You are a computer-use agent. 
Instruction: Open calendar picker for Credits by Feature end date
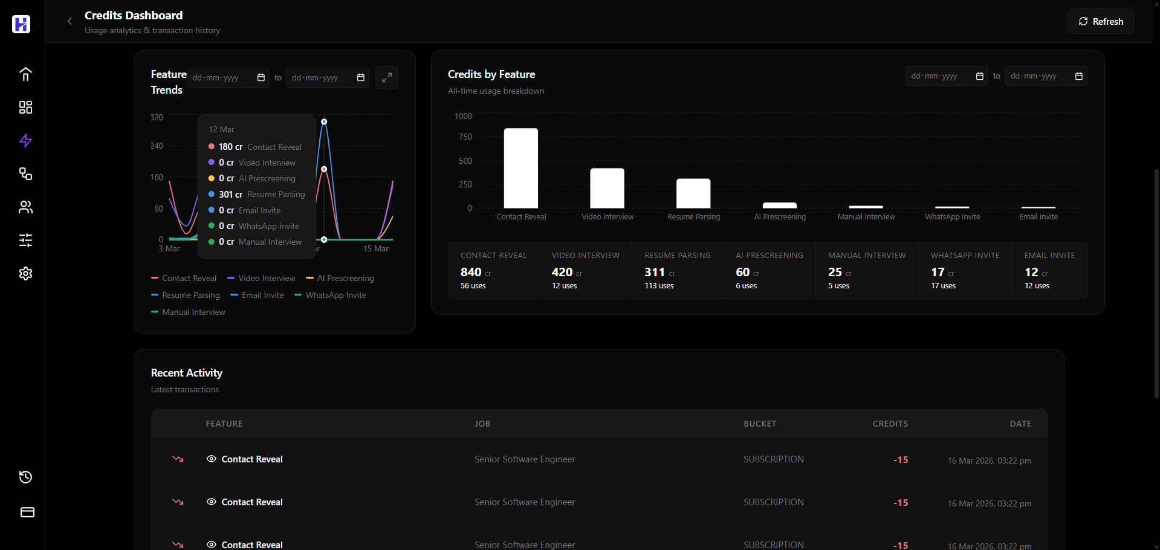[x=1079, y=76]
